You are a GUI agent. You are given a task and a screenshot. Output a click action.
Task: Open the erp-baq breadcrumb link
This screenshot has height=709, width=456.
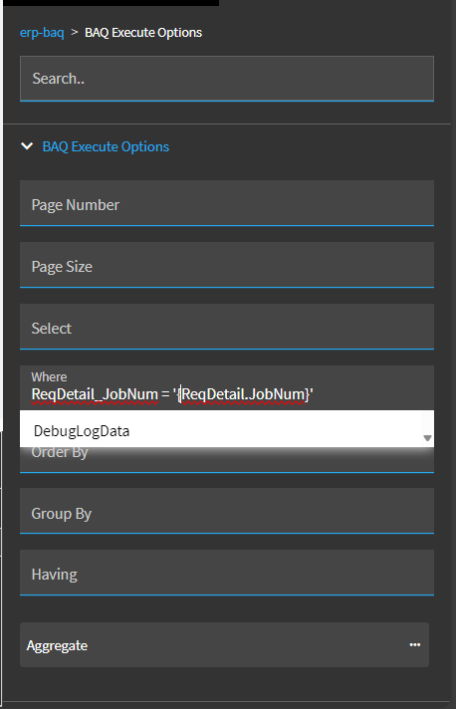(x=42, y=33)
